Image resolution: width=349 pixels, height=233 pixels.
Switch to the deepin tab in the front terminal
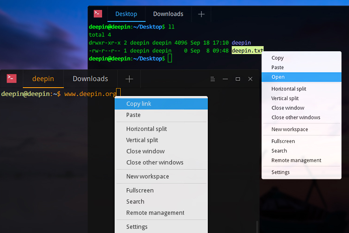(43, 79)
